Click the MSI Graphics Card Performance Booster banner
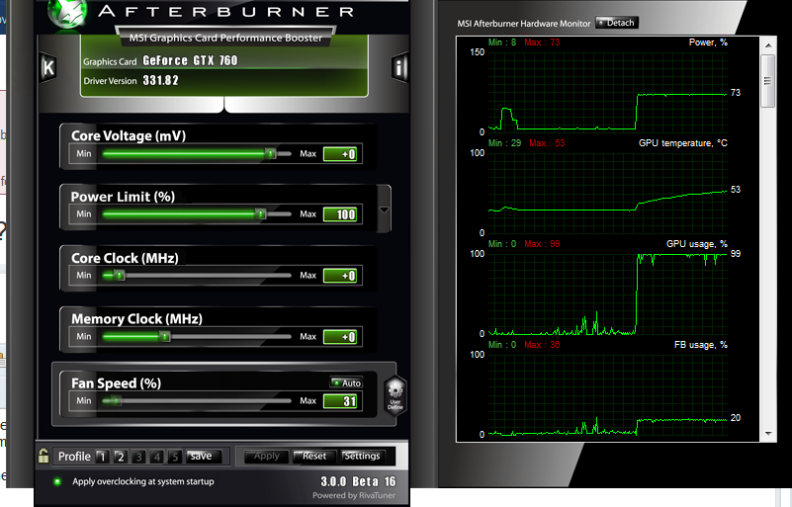 (225, 38)
